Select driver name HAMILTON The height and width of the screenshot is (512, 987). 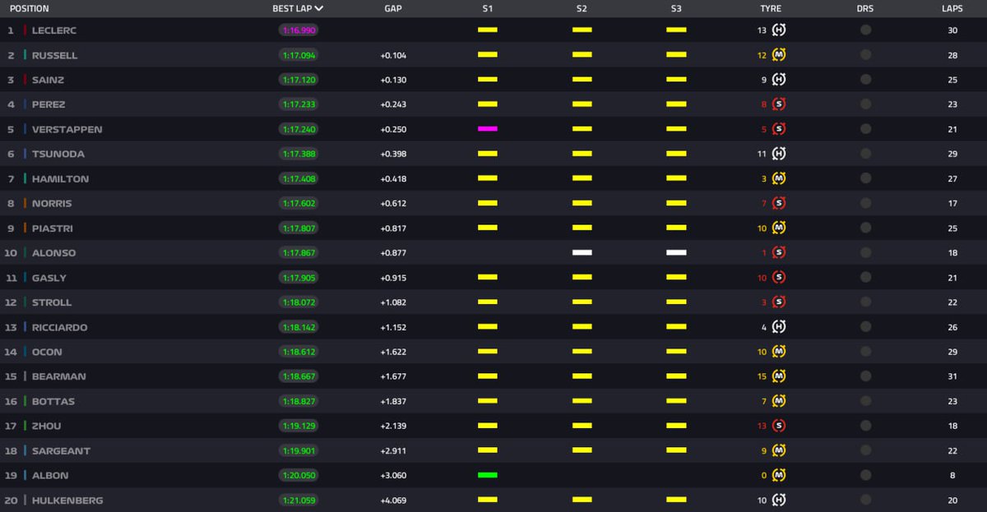[60, 178]
